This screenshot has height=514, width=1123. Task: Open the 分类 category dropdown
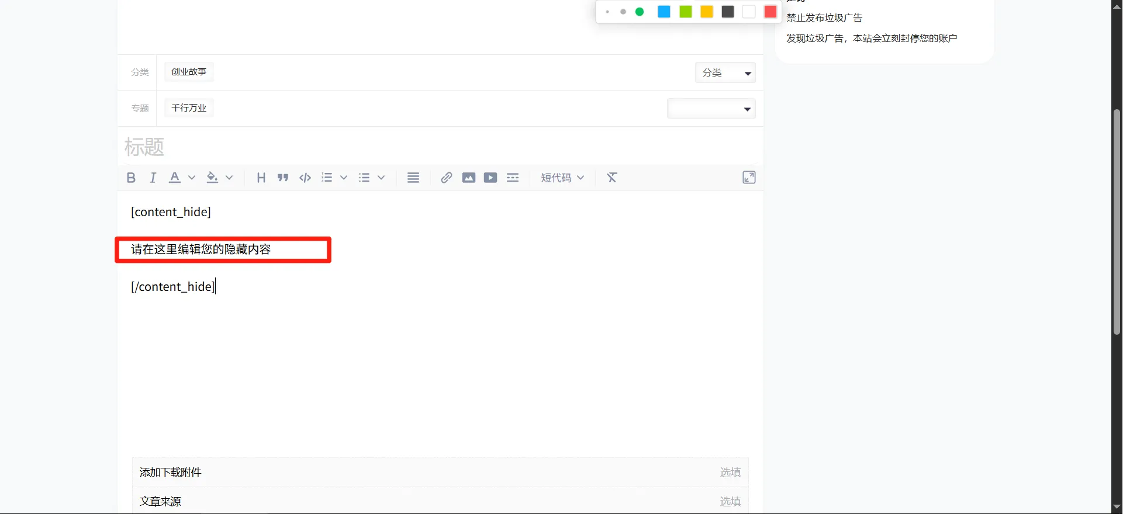(725, 72)
